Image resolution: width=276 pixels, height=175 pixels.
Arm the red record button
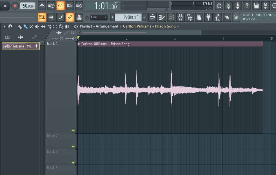[15, 6]
